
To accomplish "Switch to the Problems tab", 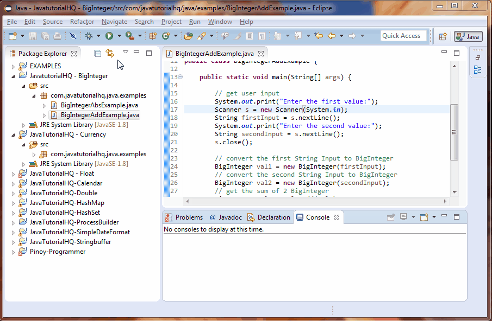I will point(184,217).
